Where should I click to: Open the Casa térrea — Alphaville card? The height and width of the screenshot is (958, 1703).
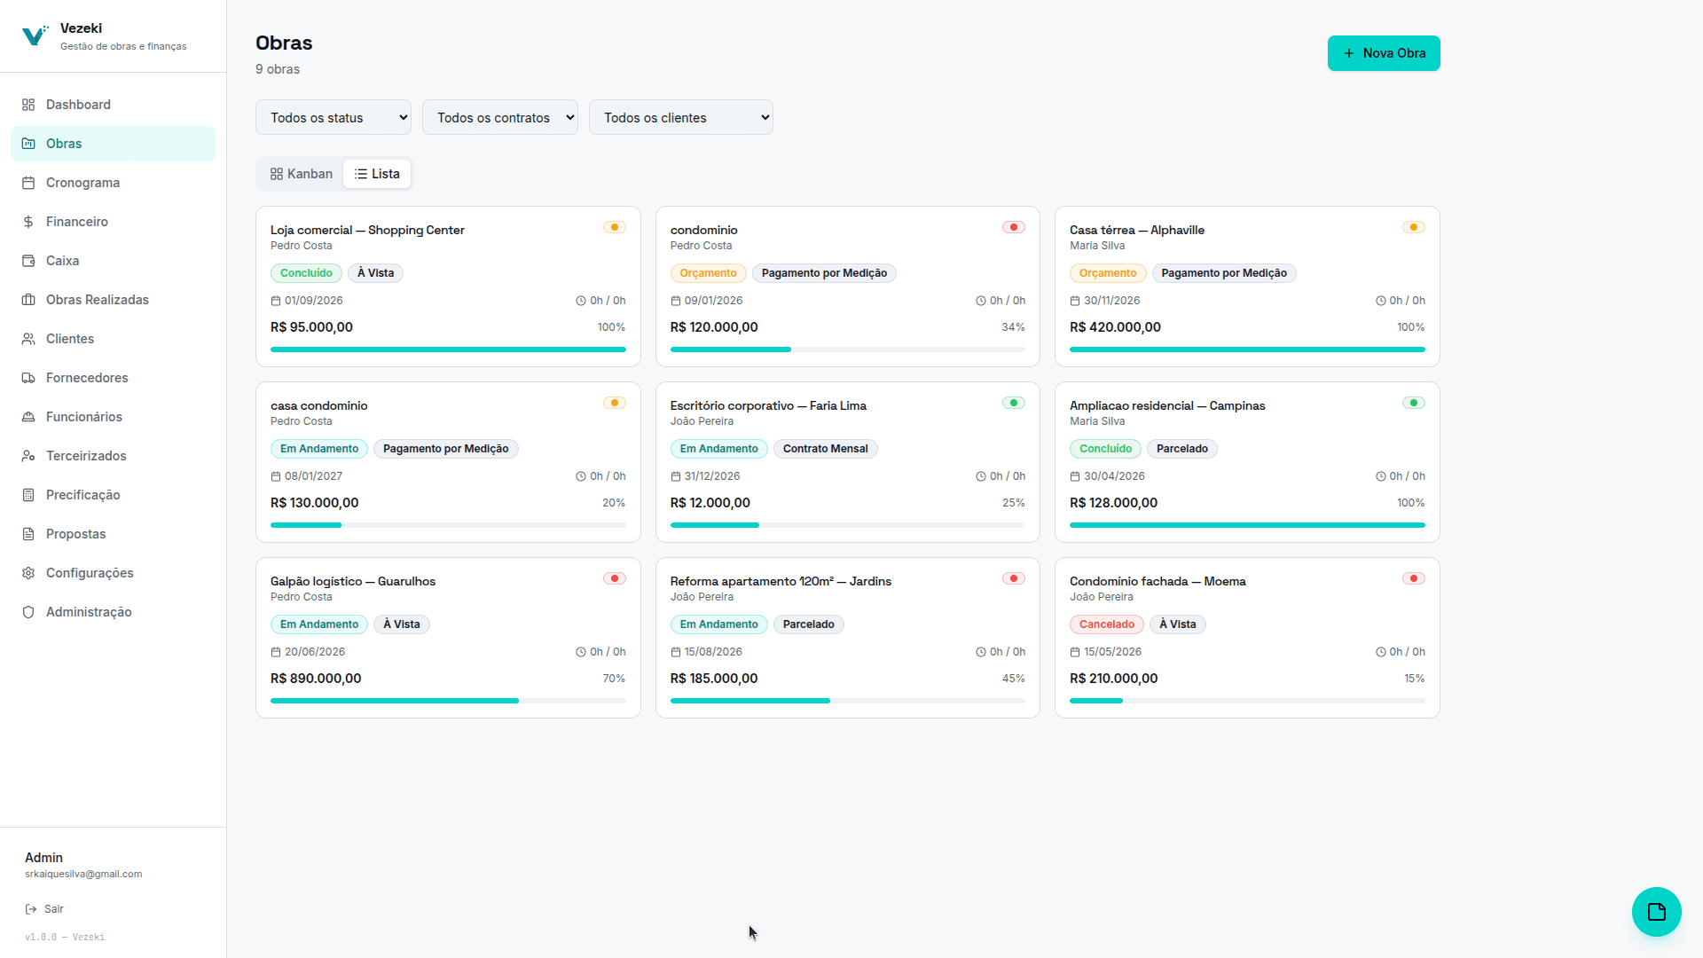click(1247, 287)
